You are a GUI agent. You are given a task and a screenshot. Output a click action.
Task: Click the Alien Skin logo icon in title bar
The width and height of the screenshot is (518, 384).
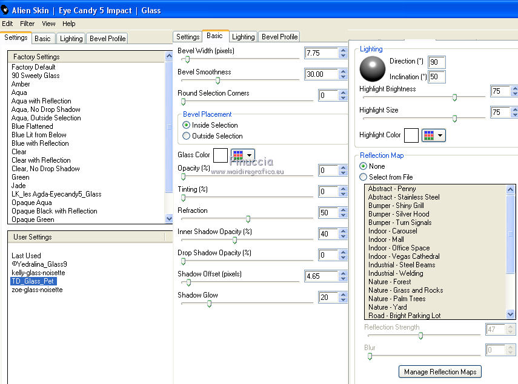click(5, 10)
